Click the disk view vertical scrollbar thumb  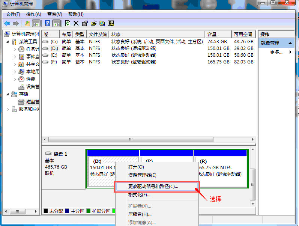252,184
